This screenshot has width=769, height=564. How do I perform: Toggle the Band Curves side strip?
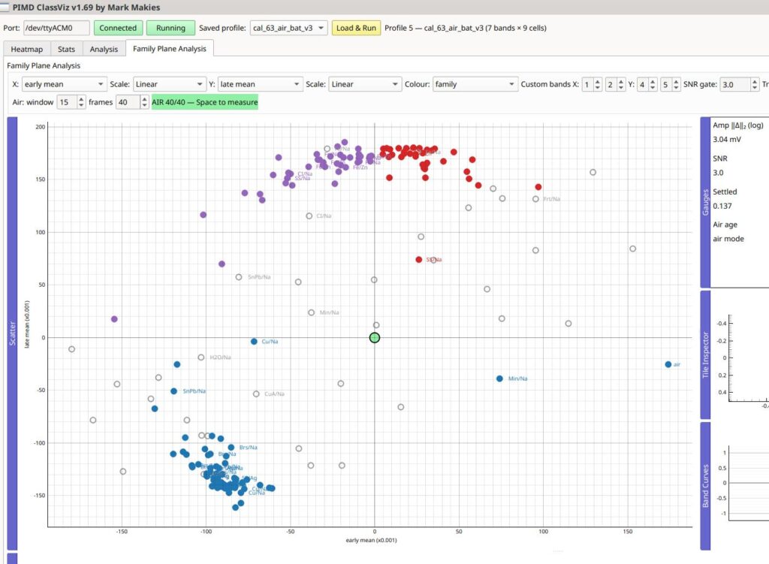coord(705,486)
